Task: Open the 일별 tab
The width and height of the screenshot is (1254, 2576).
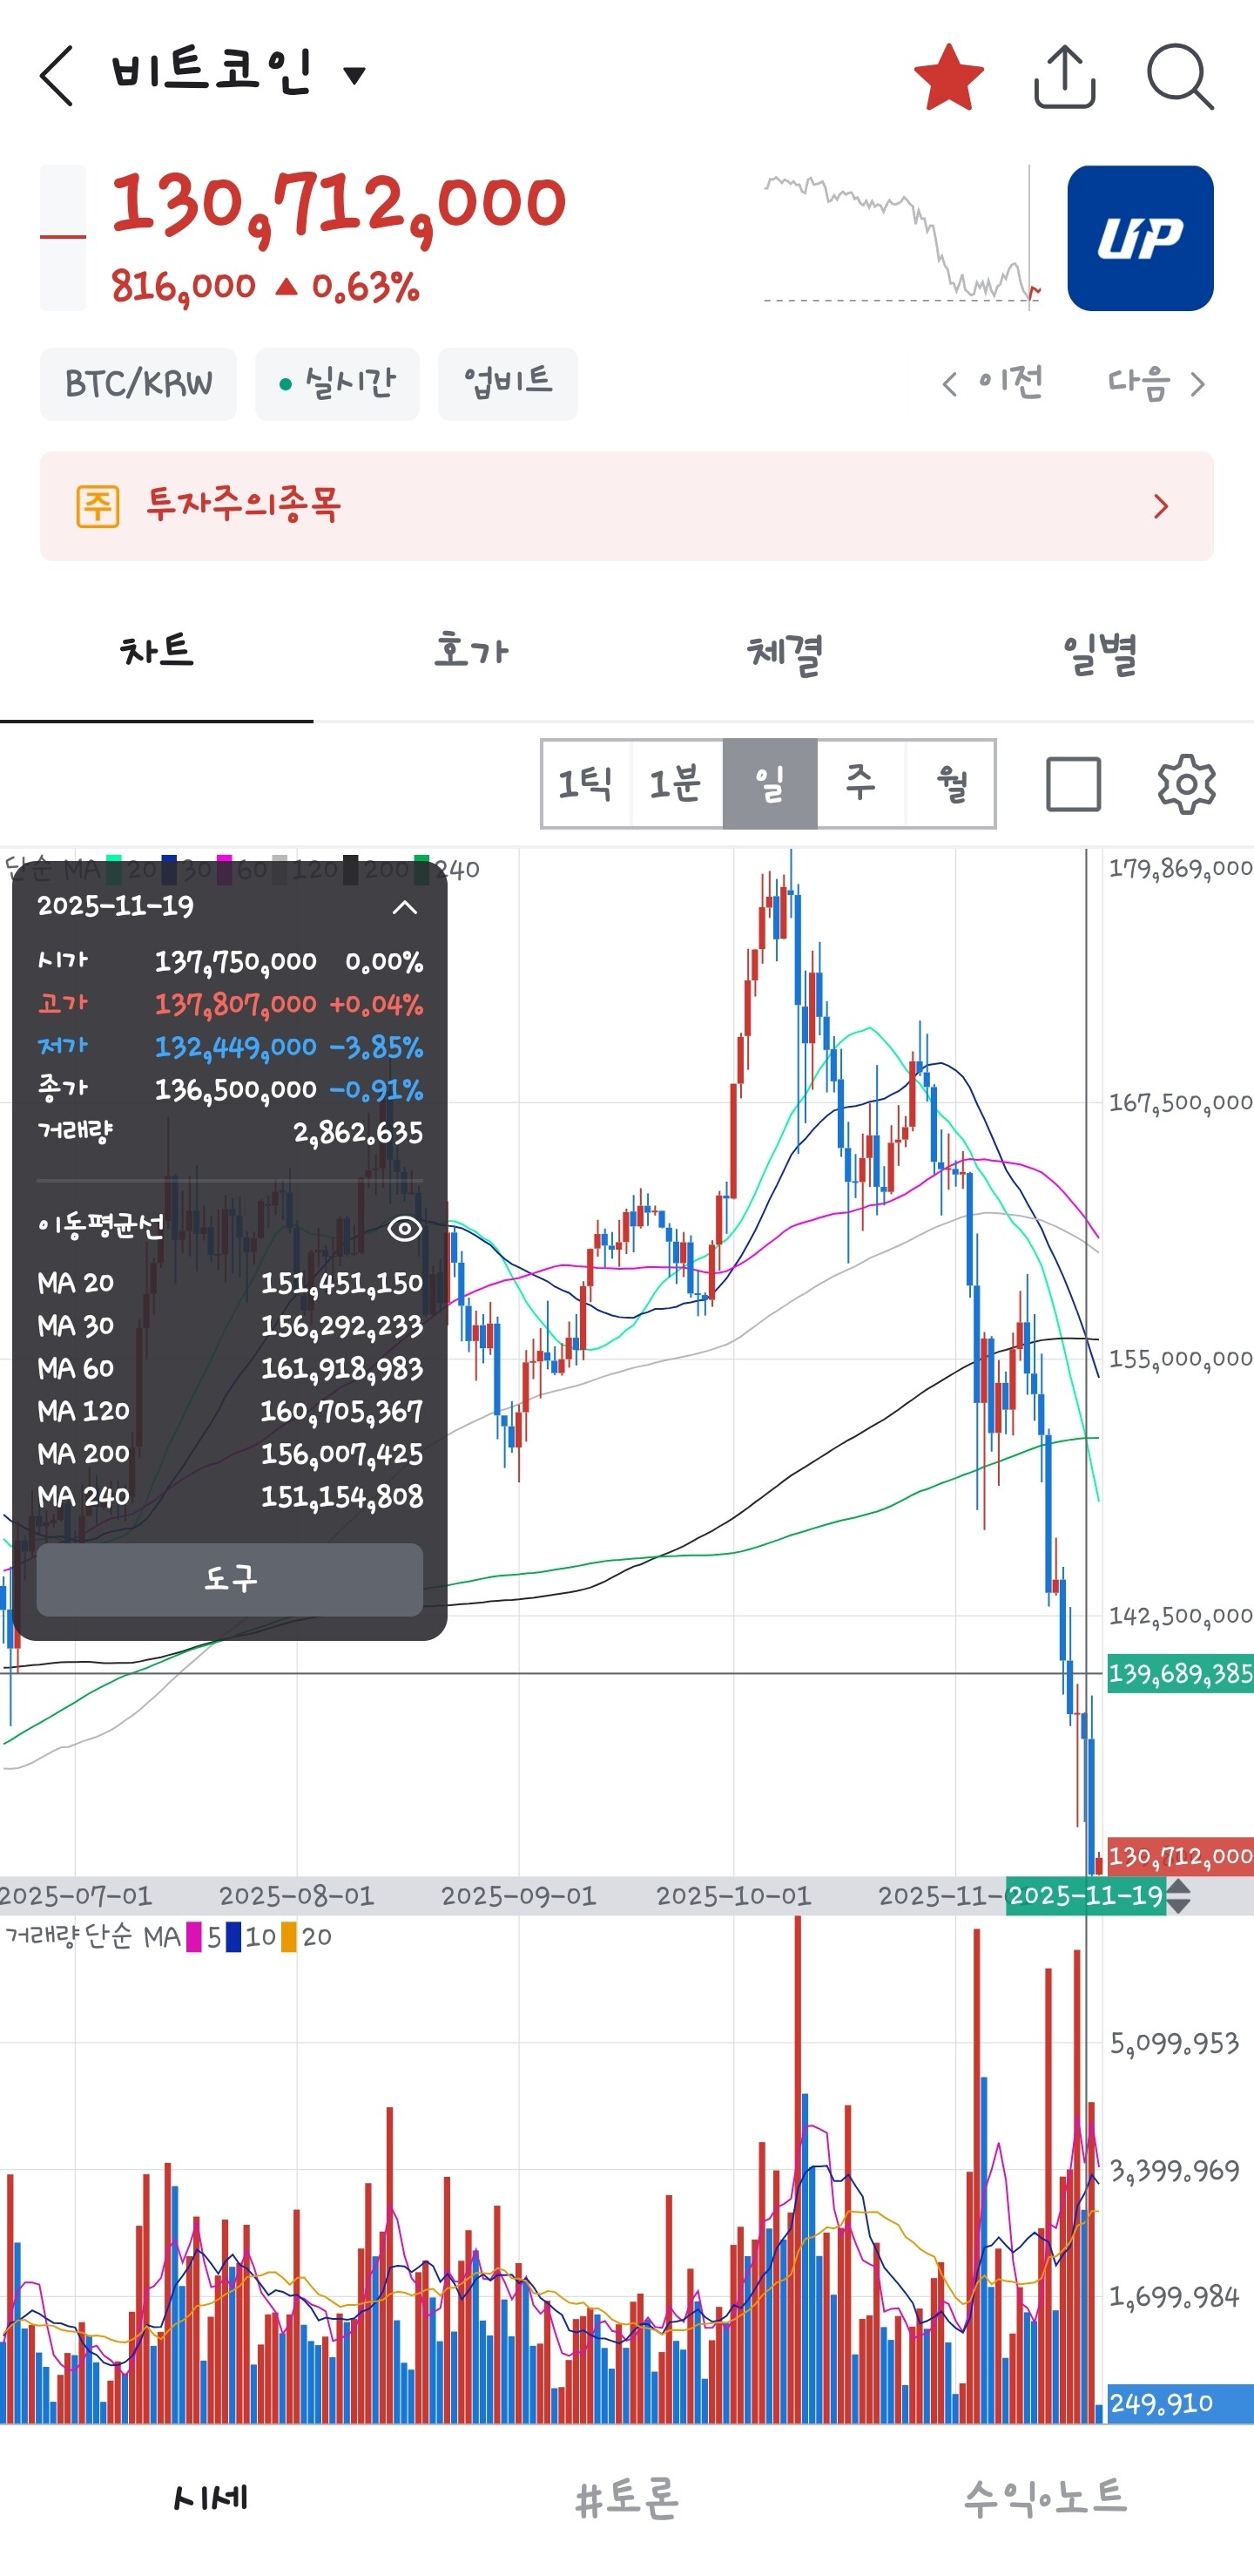Action: (1098, 652)
